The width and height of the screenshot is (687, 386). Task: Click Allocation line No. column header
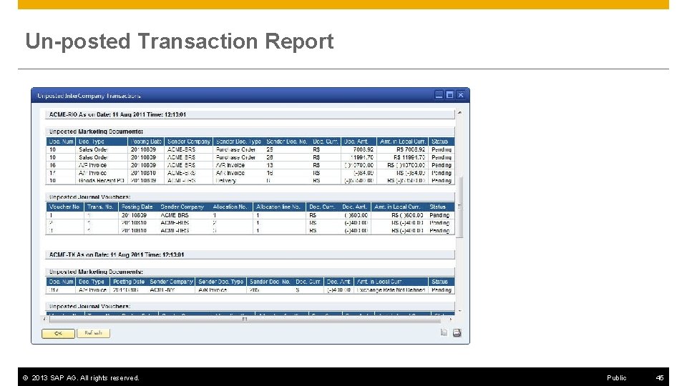(x=278, y=207)
